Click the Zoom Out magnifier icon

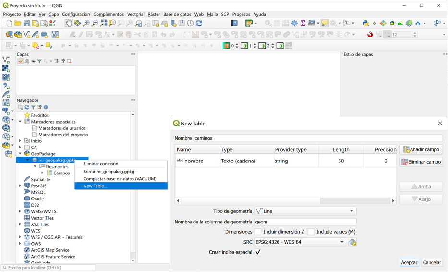coord(95,24)
